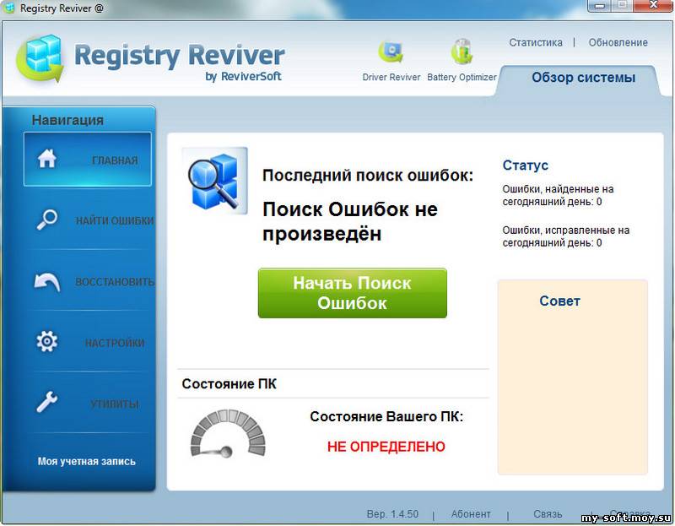The width and height of the screenshot is (675, 526).
Task: Start scan with Начать Поиск Ошибок button
Action: (x=352, y=293)
